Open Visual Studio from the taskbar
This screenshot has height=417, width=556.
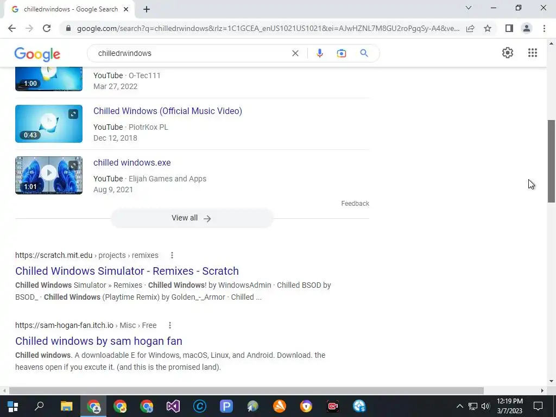(173, 406)
